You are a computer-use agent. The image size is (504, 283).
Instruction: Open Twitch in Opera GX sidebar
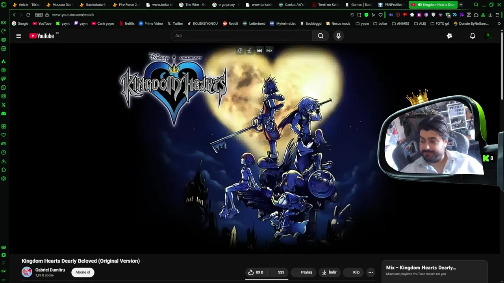click(x=4, y=79)
